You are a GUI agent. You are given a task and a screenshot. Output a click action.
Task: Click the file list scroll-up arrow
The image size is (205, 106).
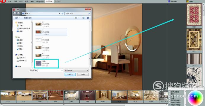coord(90,21)
